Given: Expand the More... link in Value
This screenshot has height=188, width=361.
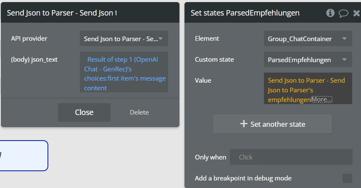Looking at the screenshot, I should (x=321, y=99).
